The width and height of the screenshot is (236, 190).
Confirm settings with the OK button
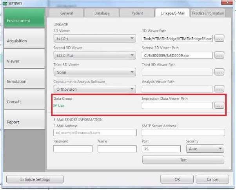click(177, 179)
